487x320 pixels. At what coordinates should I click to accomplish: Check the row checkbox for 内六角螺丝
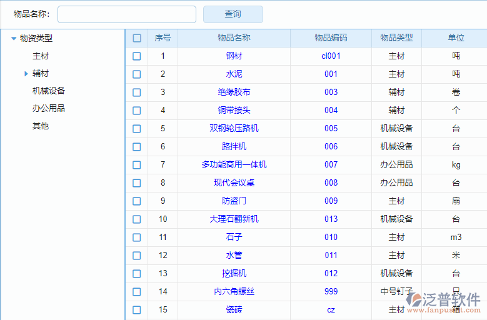(137, 292)
